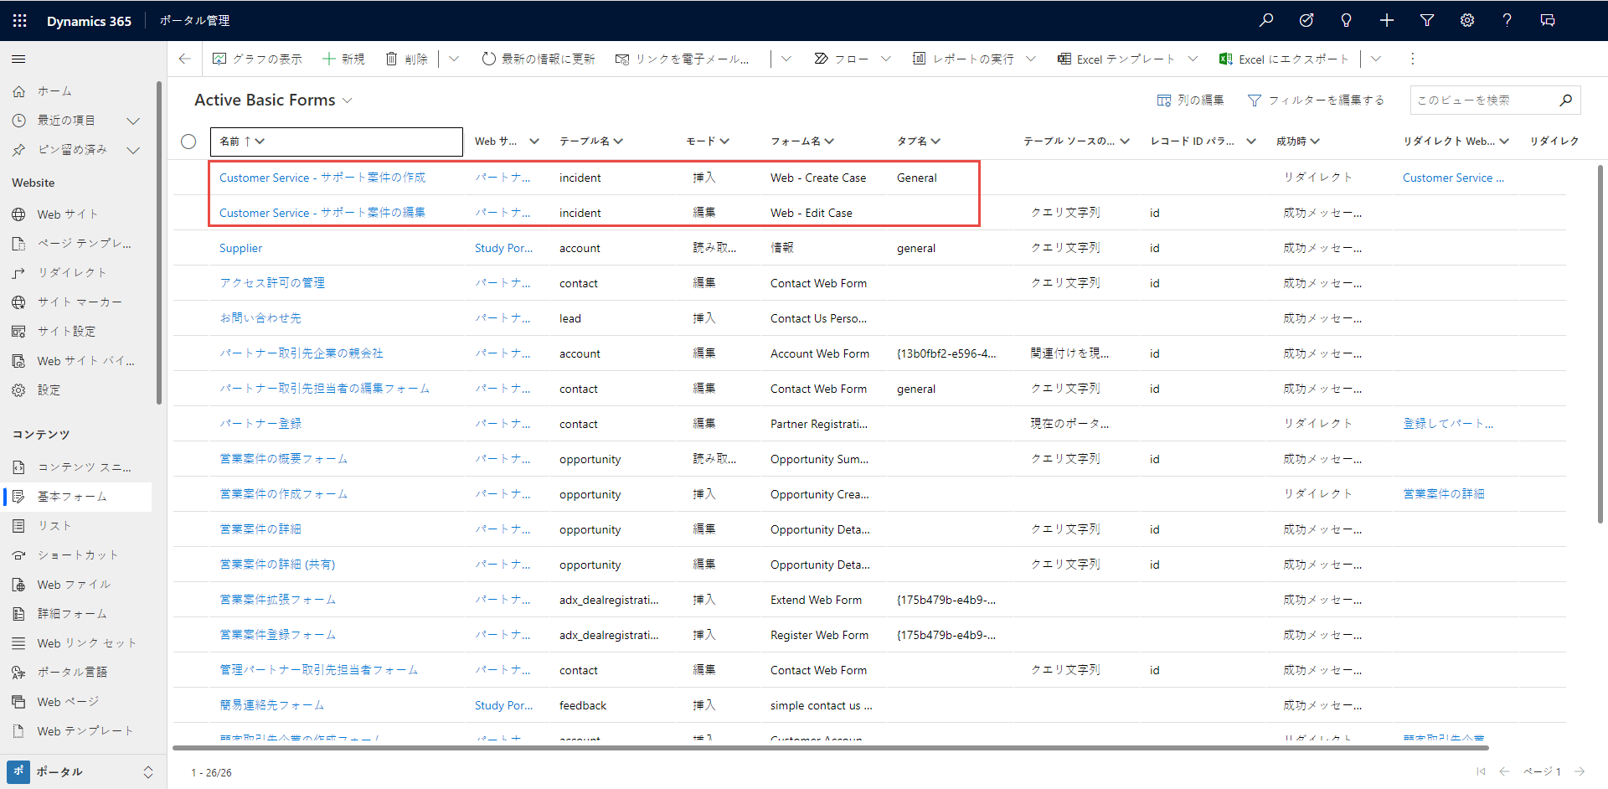
Task: Expand the Active Basic Forms view selector
Action: tap(347, 101)
